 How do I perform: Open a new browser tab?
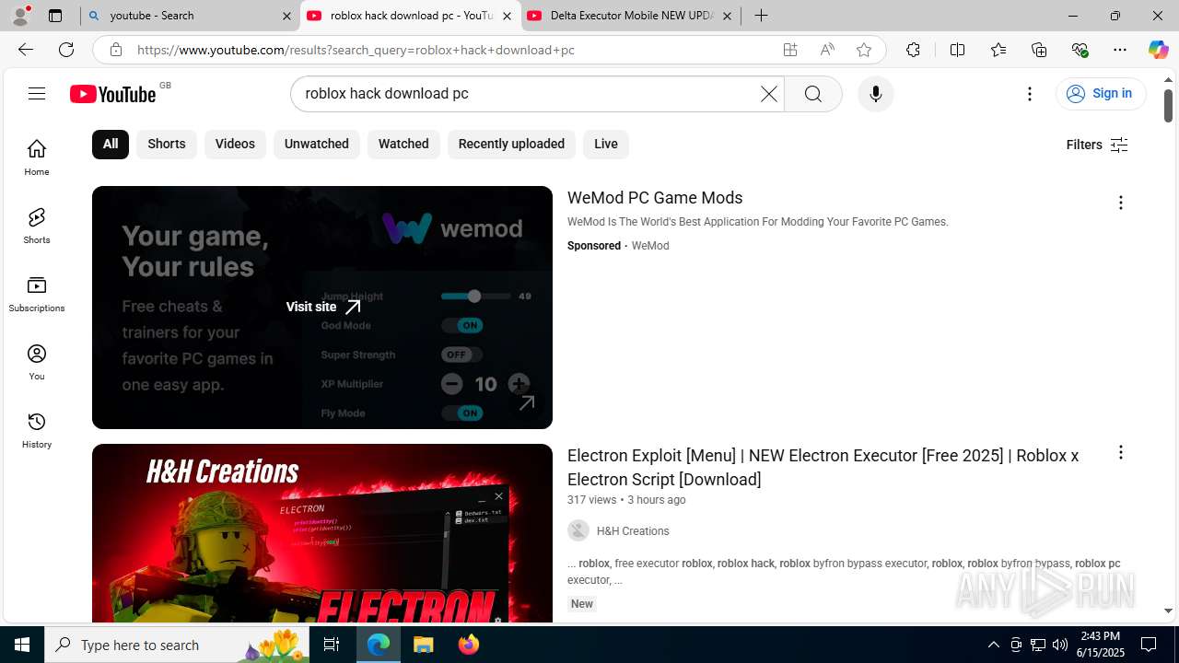[x=761, y=16]
